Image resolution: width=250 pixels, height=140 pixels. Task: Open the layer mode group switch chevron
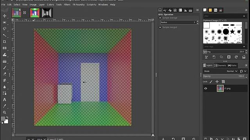(x=245, y=71)
